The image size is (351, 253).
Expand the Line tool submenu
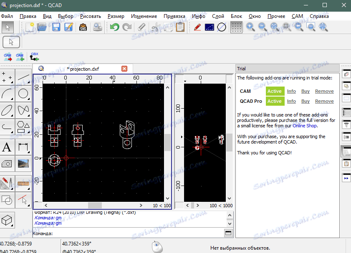(x=23, y=77)
